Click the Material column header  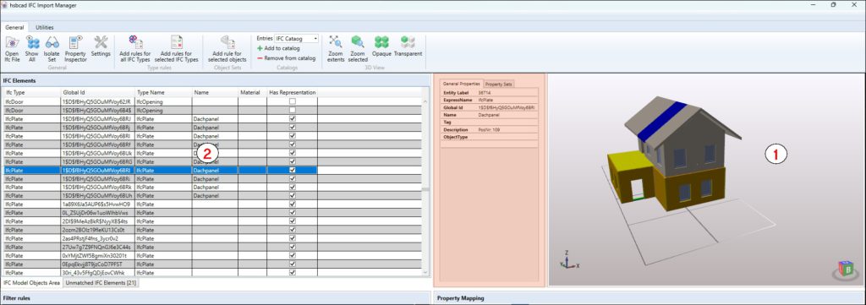coord(252,93)
